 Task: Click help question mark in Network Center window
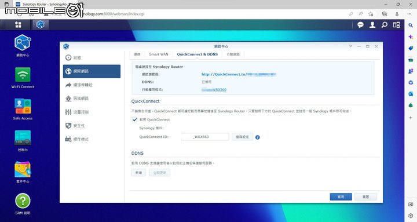pos(350,46)
